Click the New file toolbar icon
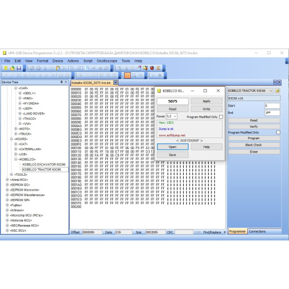The image size is (289, 289). (6, 68)
